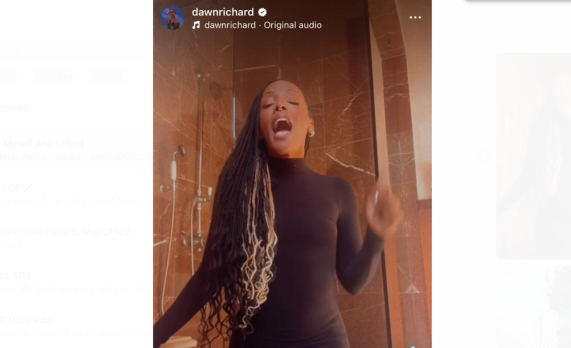Select the Unread filter tab
This screenshot has width=571, height=348.
[8, 76]
